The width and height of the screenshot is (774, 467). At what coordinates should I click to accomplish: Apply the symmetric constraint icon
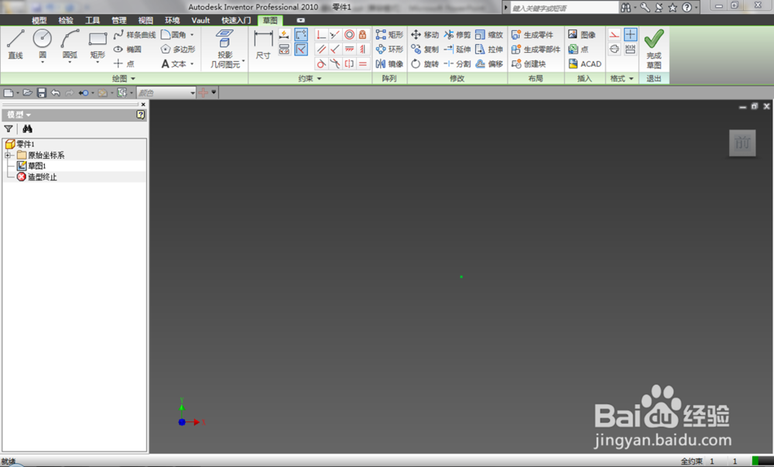(349, 64)
